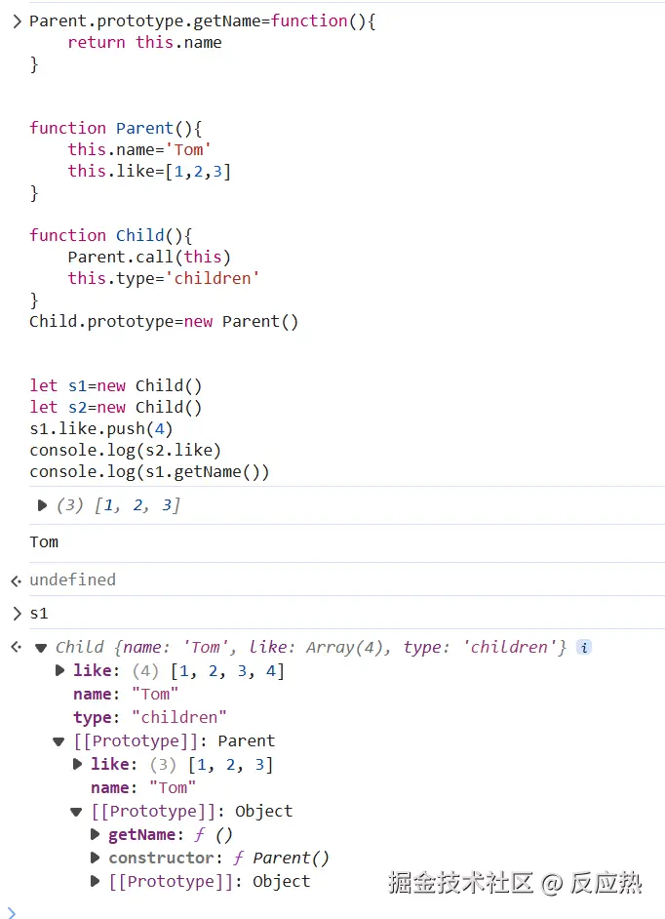Image resolution: width=665 pixels, height=919 pixels.
Task: Click the return arrow next to undefined
Action: click(x=17, y=580)
